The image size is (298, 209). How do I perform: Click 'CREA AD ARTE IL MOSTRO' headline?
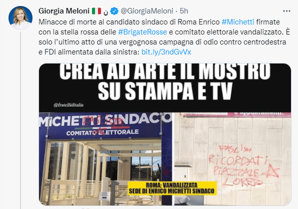pos(165,71)
